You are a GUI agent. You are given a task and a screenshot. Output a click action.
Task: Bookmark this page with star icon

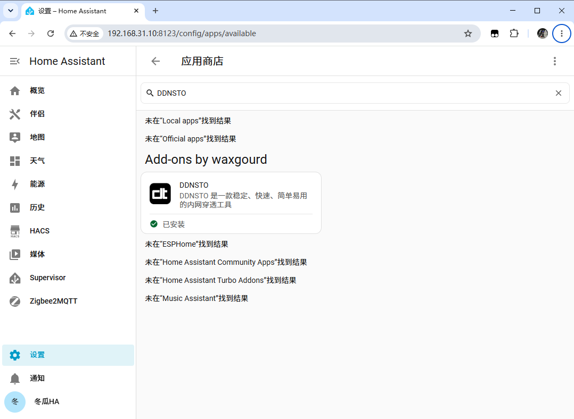coord(468,33)
